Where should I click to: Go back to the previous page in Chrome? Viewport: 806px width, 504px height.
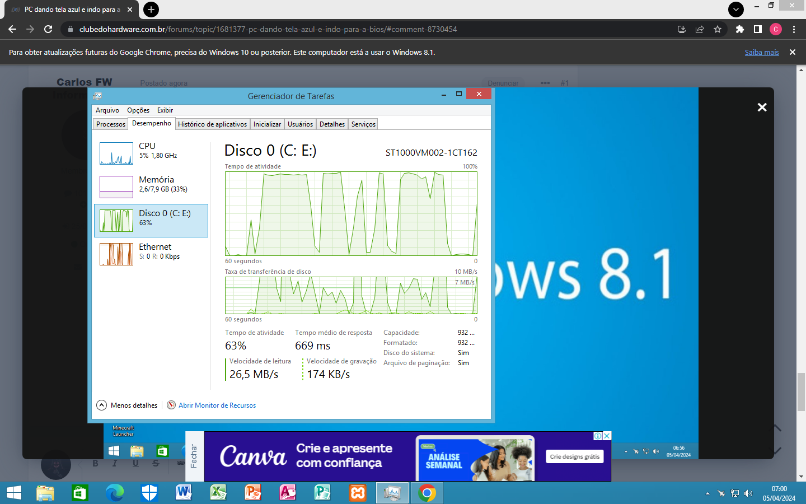[12, 29]
